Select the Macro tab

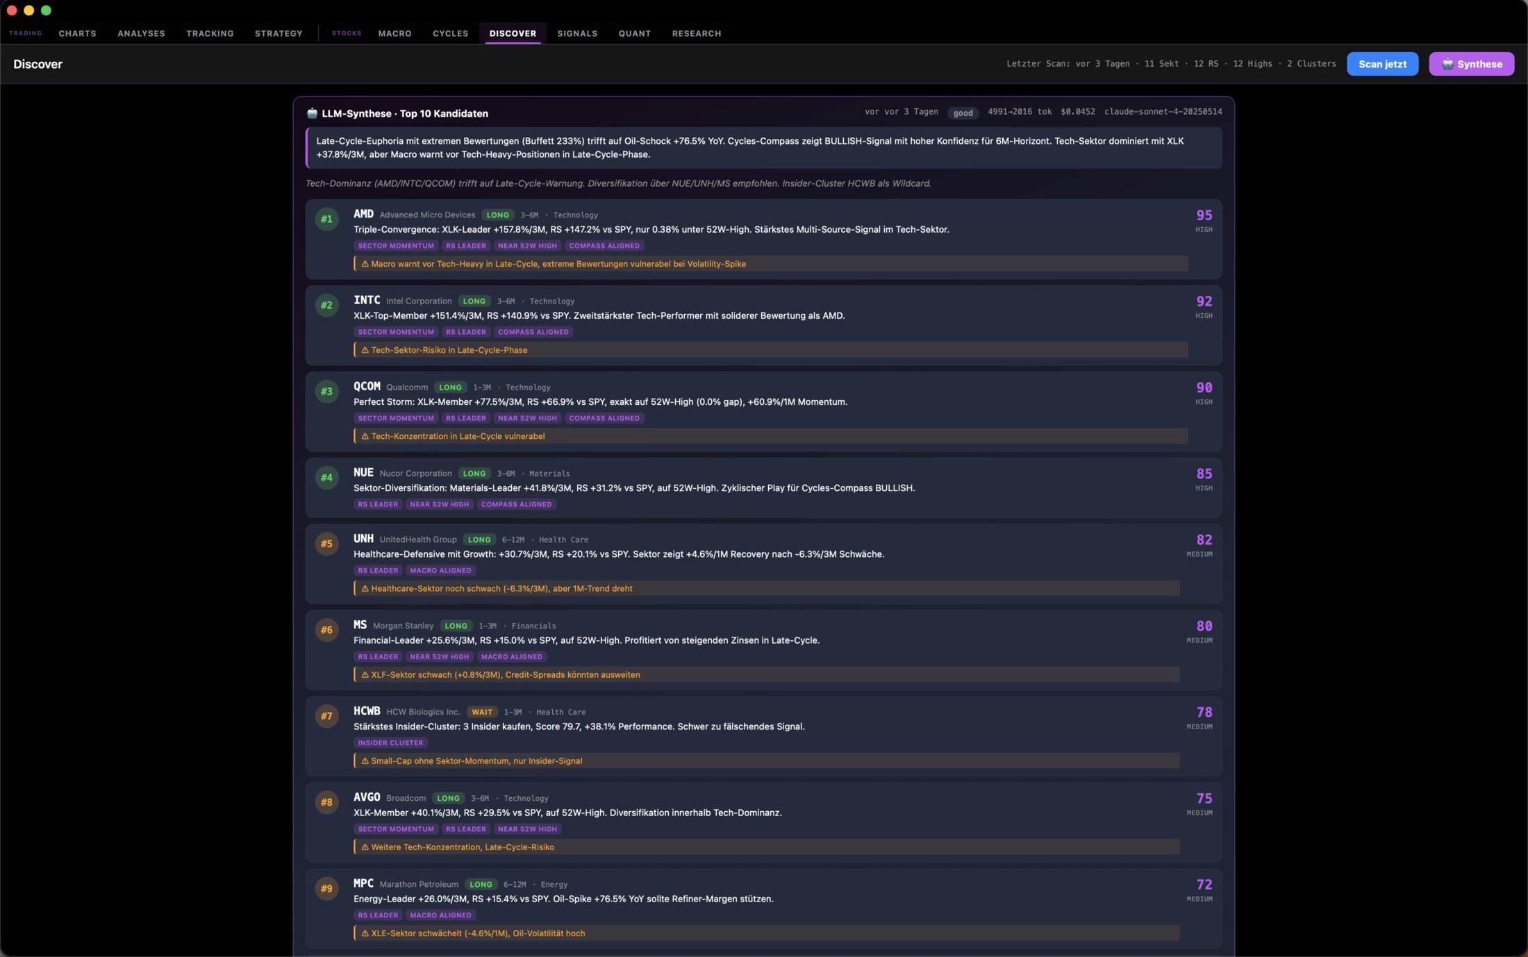tap(395, 33)
